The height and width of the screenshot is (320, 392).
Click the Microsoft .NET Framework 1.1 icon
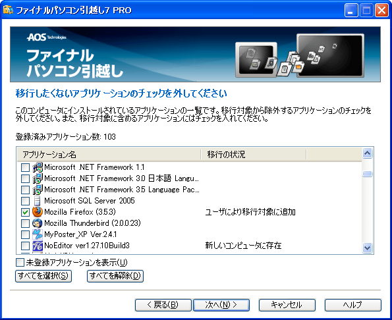[x=38, y=167]
